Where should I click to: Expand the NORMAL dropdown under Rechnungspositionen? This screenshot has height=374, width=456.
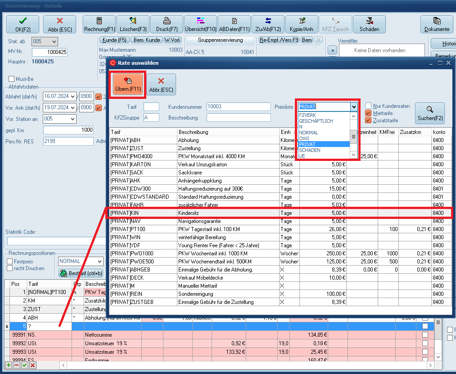[x=99, y=261]
